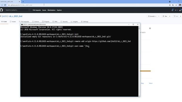The height and width of the screenshot is (102, 182).
Task: Click the cmd window scrollbar up arrow
Action: coord(139,27)
